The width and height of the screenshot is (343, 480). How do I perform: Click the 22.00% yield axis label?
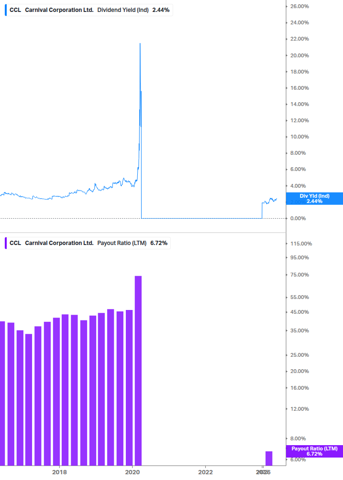pos(299,39)
